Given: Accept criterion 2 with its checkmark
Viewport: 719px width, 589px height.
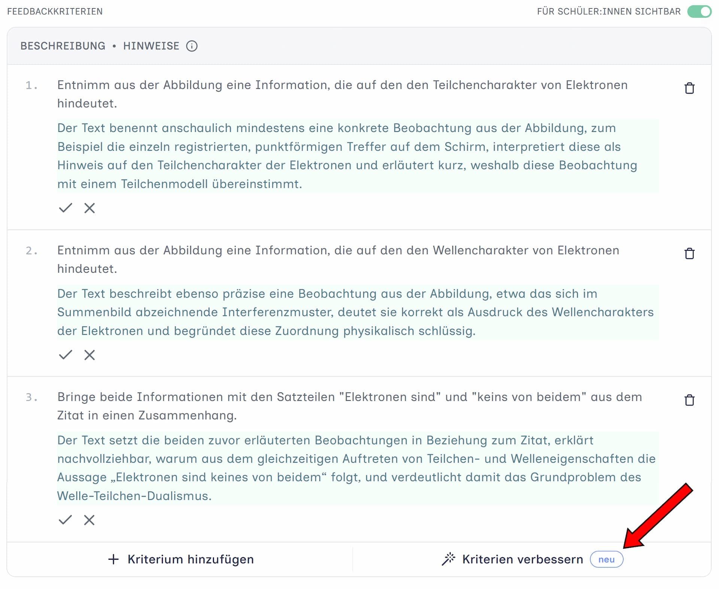Looking at the screenshot, I should (66, 355).
